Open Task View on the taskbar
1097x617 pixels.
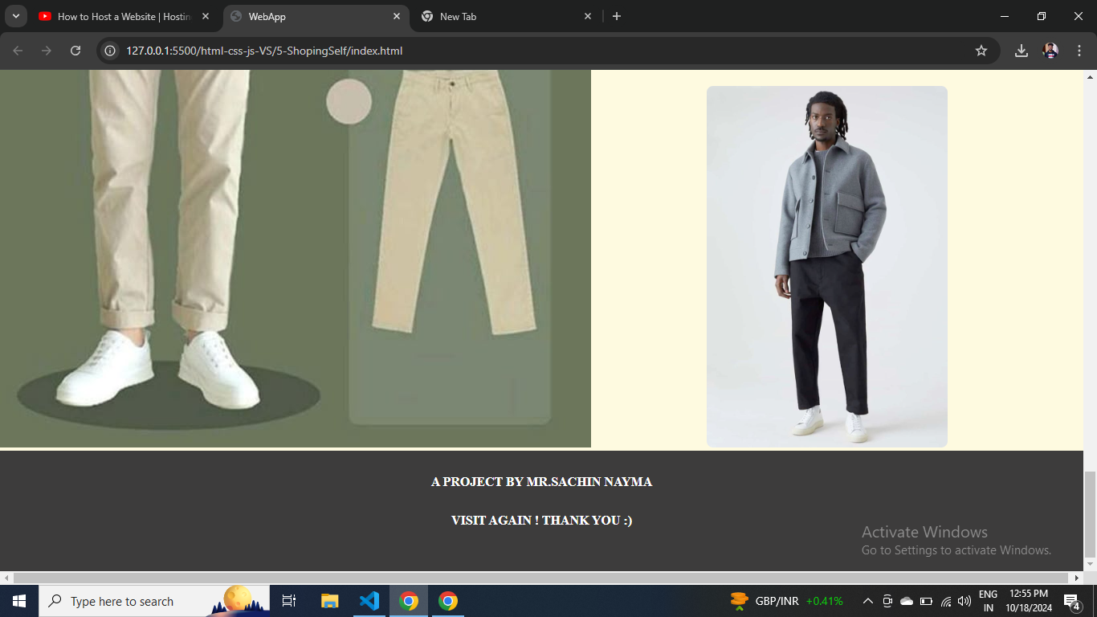pos(289,601)
